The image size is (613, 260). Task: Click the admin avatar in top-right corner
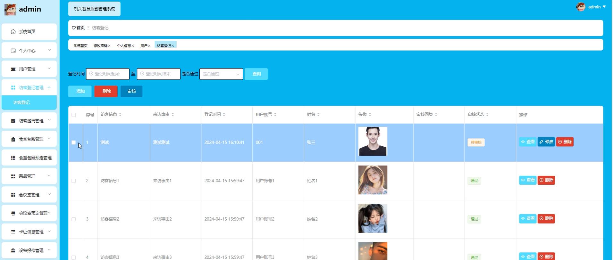click(581, 7)
